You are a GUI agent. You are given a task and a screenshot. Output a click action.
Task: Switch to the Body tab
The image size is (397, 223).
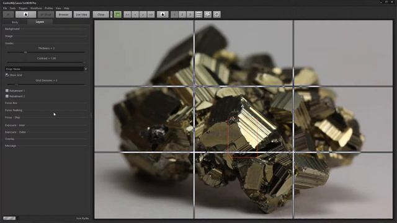tap(15, 22)
